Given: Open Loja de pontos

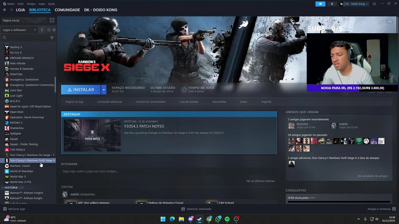Looking at the screenshot, I should (189, 102).
